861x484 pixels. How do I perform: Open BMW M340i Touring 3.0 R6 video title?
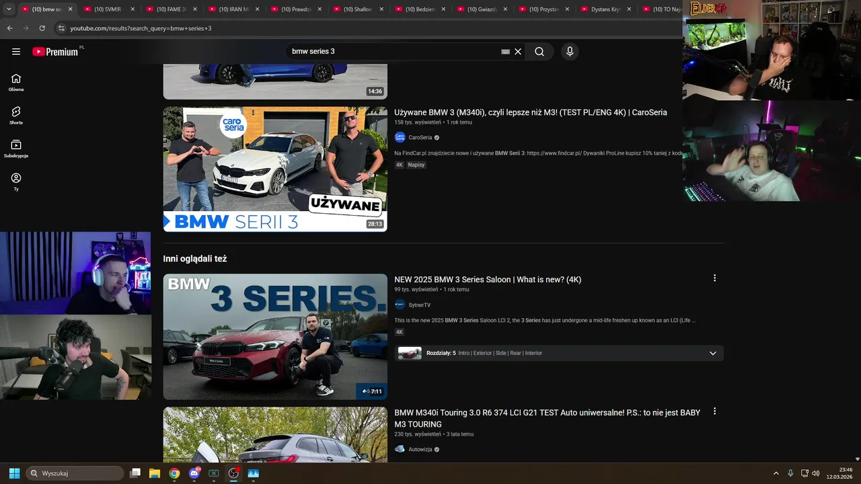pos(548,418)
